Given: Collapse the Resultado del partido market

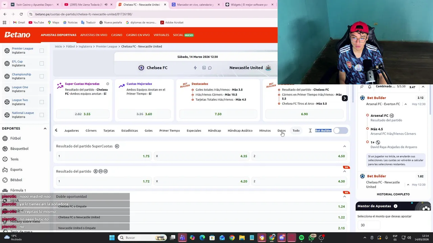Looking at the screenshot, I should 344,171.
